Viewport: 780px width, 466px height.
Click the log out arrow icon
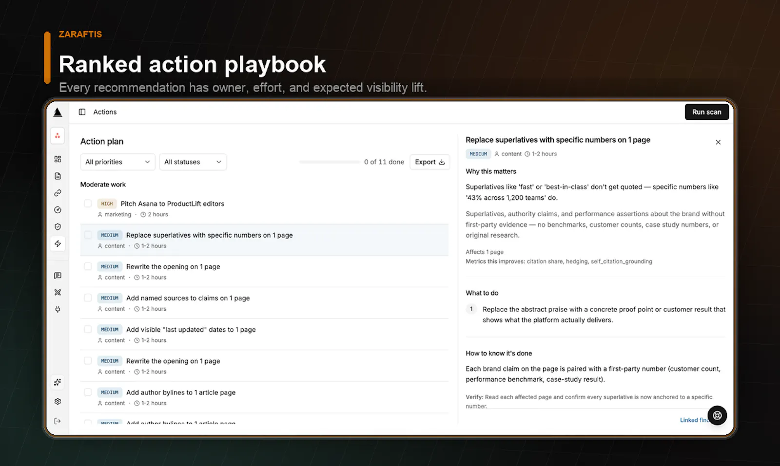click(58, 421)
